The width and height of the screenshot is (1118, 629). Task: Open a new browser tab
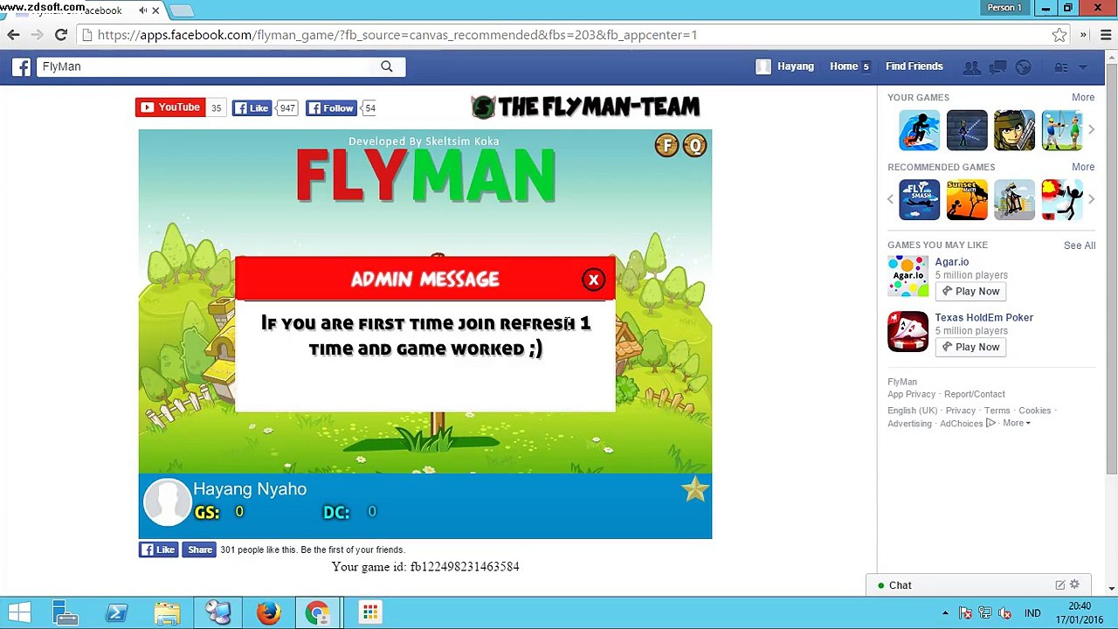point(181,10)
